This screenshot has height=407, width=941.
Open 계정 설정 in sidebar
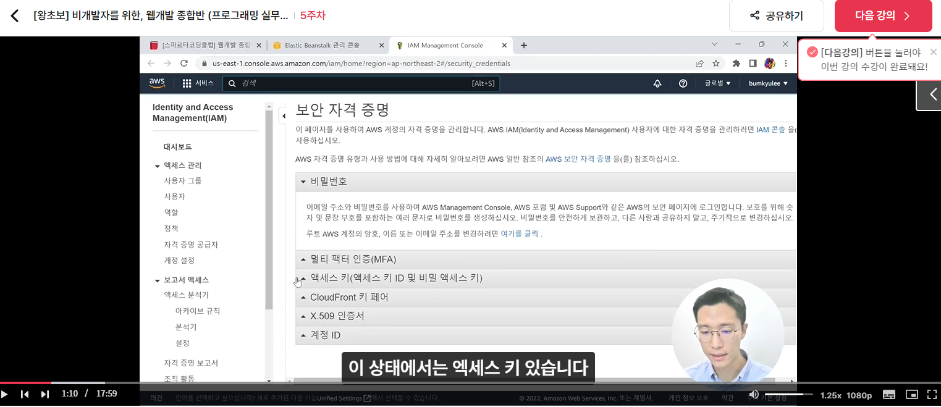pyautogui.click(x=179, y=261)
